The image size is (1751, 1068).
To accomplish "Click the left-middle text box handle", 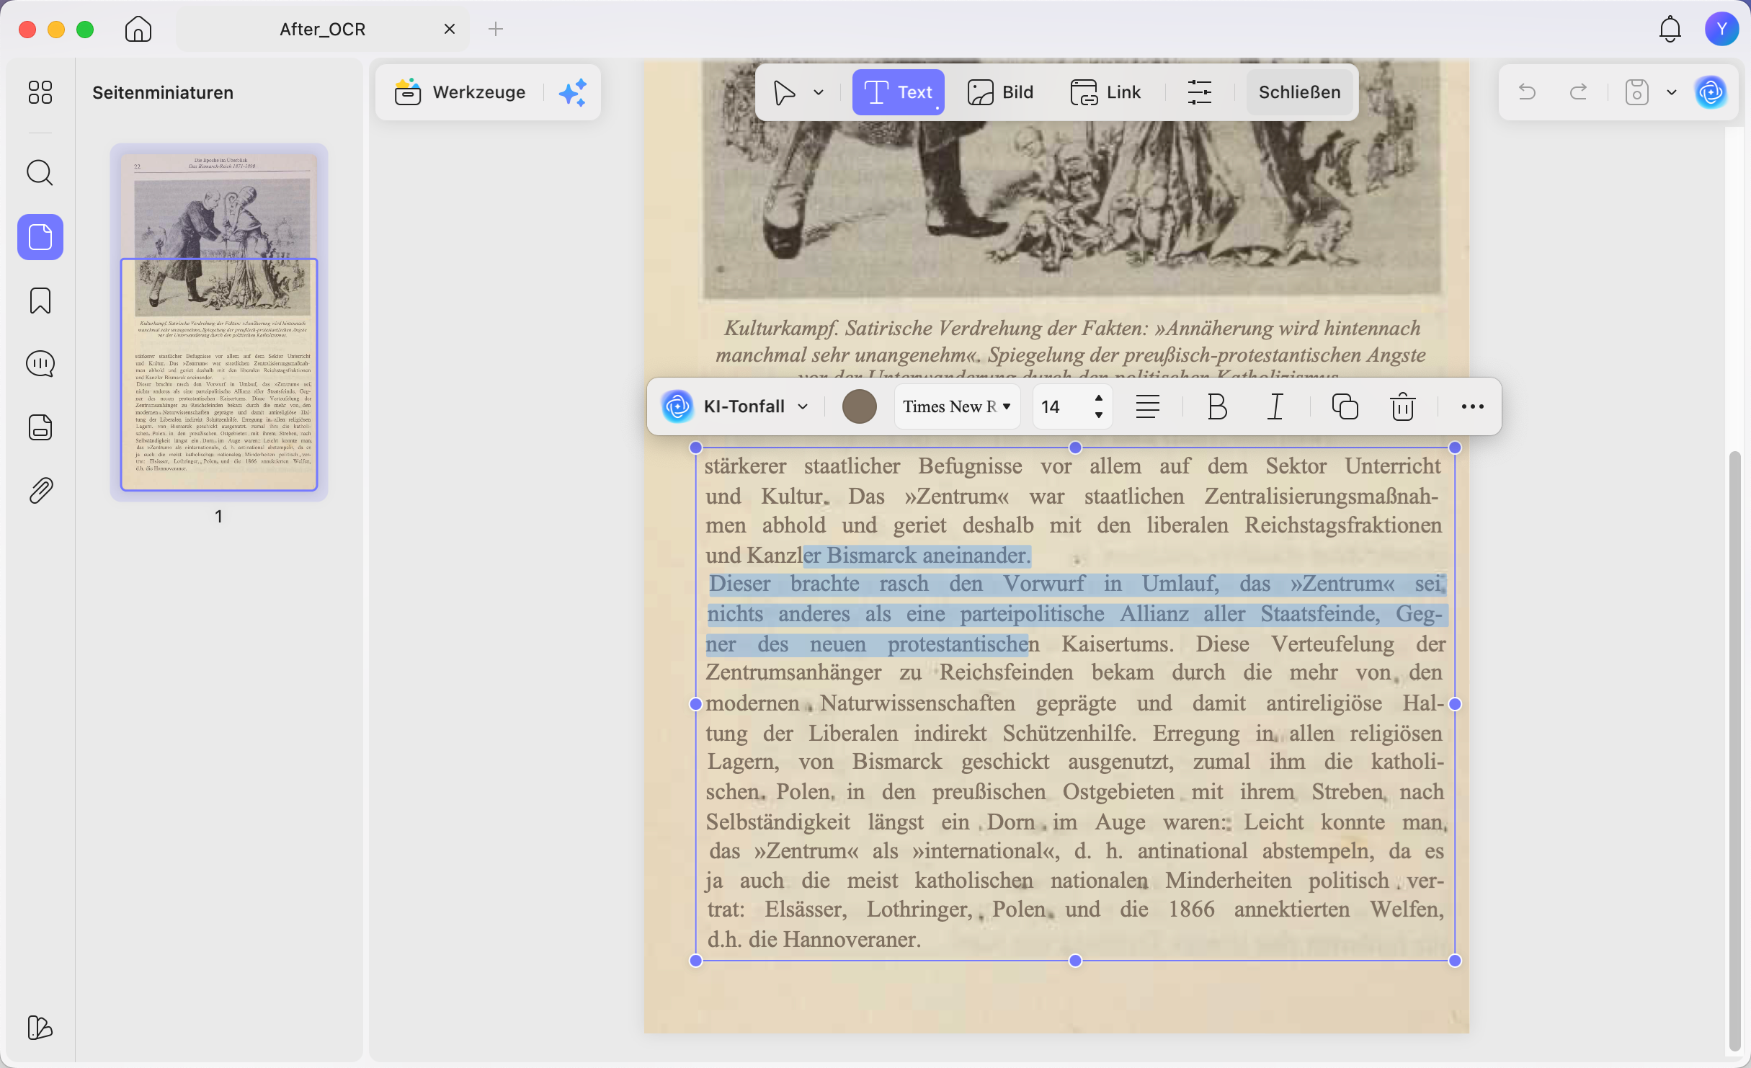I will [x=695, y=704].
